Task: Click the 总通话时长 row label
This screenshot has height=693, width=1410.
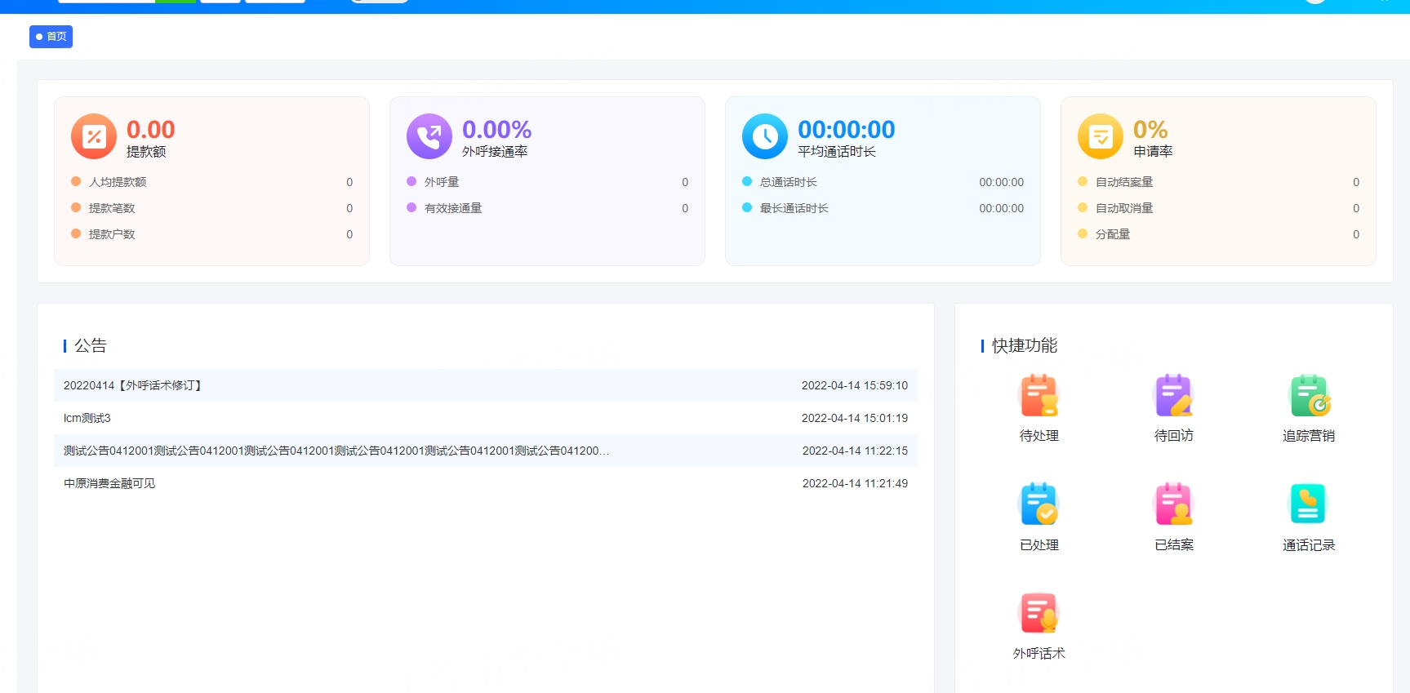Action: (789, 182)
